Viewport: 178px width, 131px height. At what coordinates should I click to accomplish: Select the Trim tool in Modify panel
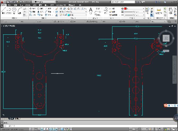tap(48, 9)
